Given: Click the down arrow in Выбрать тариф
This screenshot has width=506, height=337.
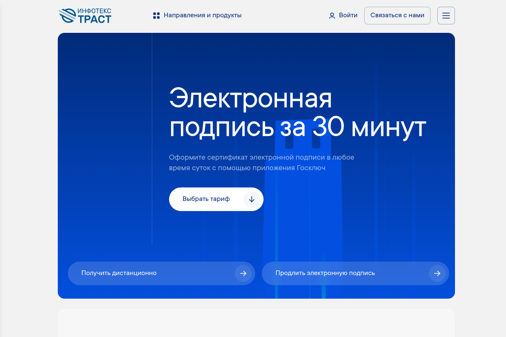Looking at the screenshot, I should (x=252, y=199).
